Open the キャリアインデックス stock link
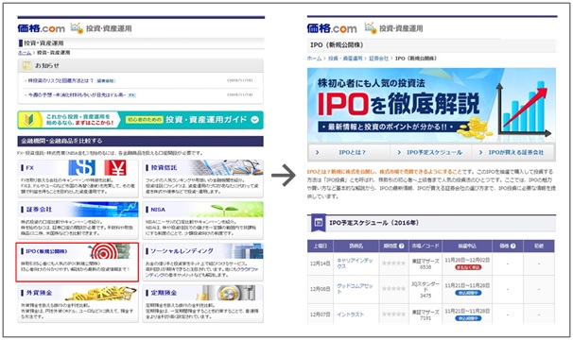The height and width of the screenshot is (340, 573). click(355, 263)
